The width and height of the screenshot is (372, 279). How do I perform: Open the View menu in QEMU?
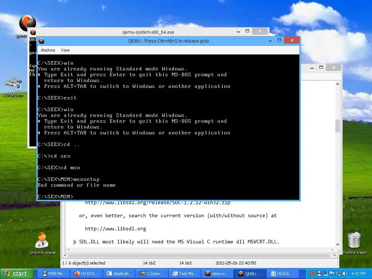pyautogui.click(x=65, y=50)
